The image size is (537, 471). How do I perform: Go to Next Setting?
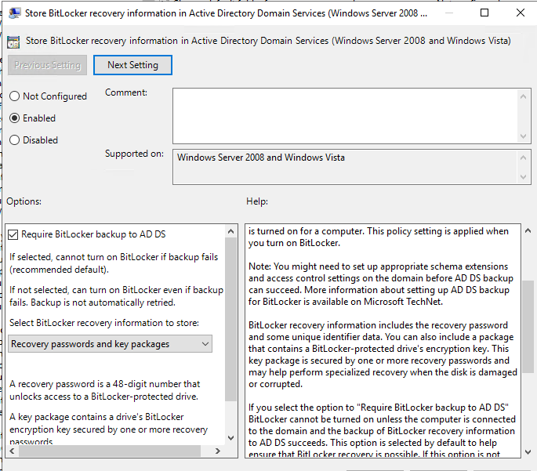pos(133,65)
